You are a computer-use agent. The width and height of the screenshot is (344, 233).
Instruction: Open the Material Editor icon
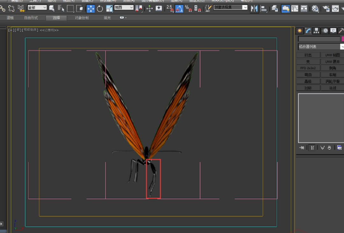(315, 9)
